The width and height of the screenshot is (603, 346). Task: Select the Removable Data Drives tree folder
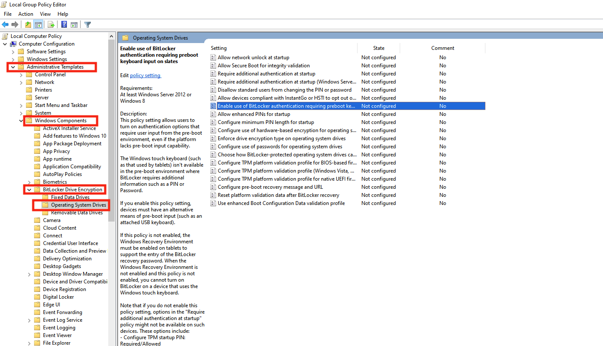[x=77, y=213]
